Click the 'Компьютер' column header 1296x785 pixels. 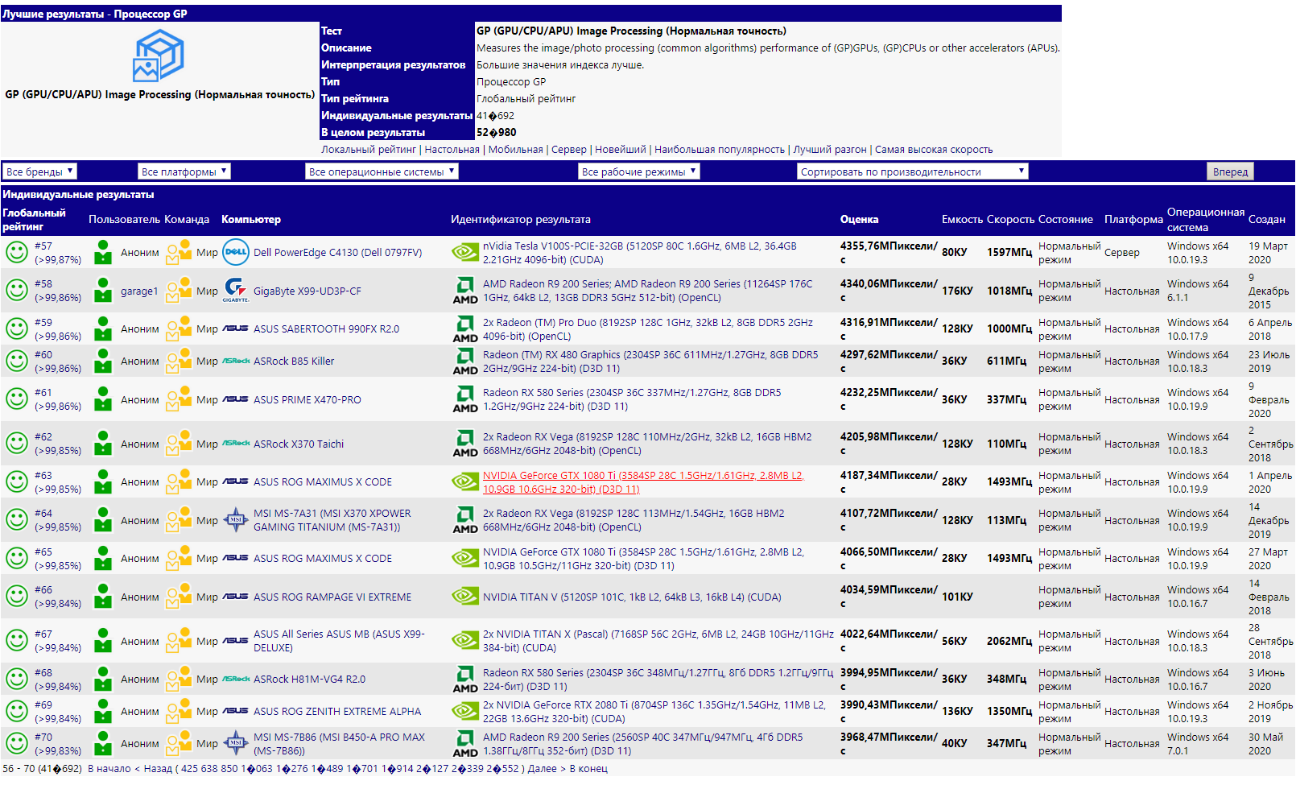pyautogui.click(x=251, y=220)
